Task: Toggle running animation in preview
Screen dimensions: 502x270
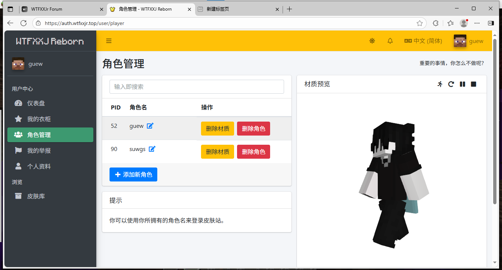Action: tap(440, 84)
